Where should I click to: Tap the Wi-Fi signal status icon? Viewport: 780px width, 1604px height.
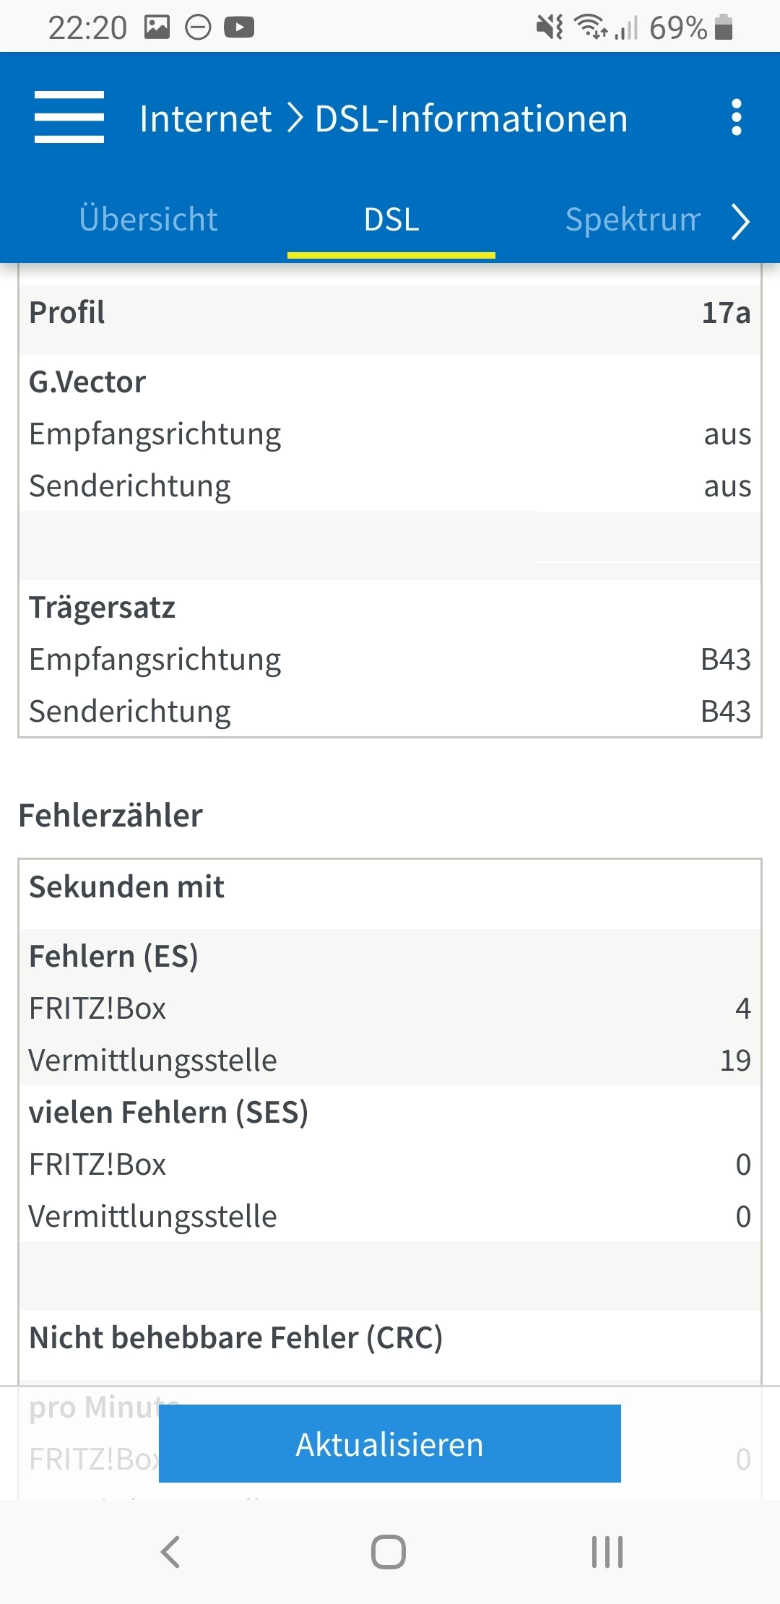coord(591,27)
